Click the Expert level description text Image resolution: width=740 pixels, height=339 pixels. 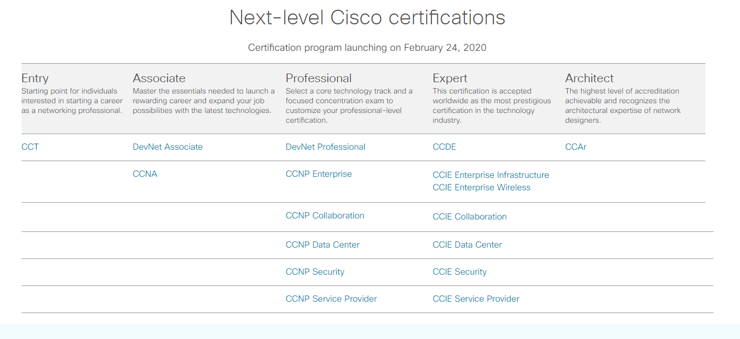point(492,105)
